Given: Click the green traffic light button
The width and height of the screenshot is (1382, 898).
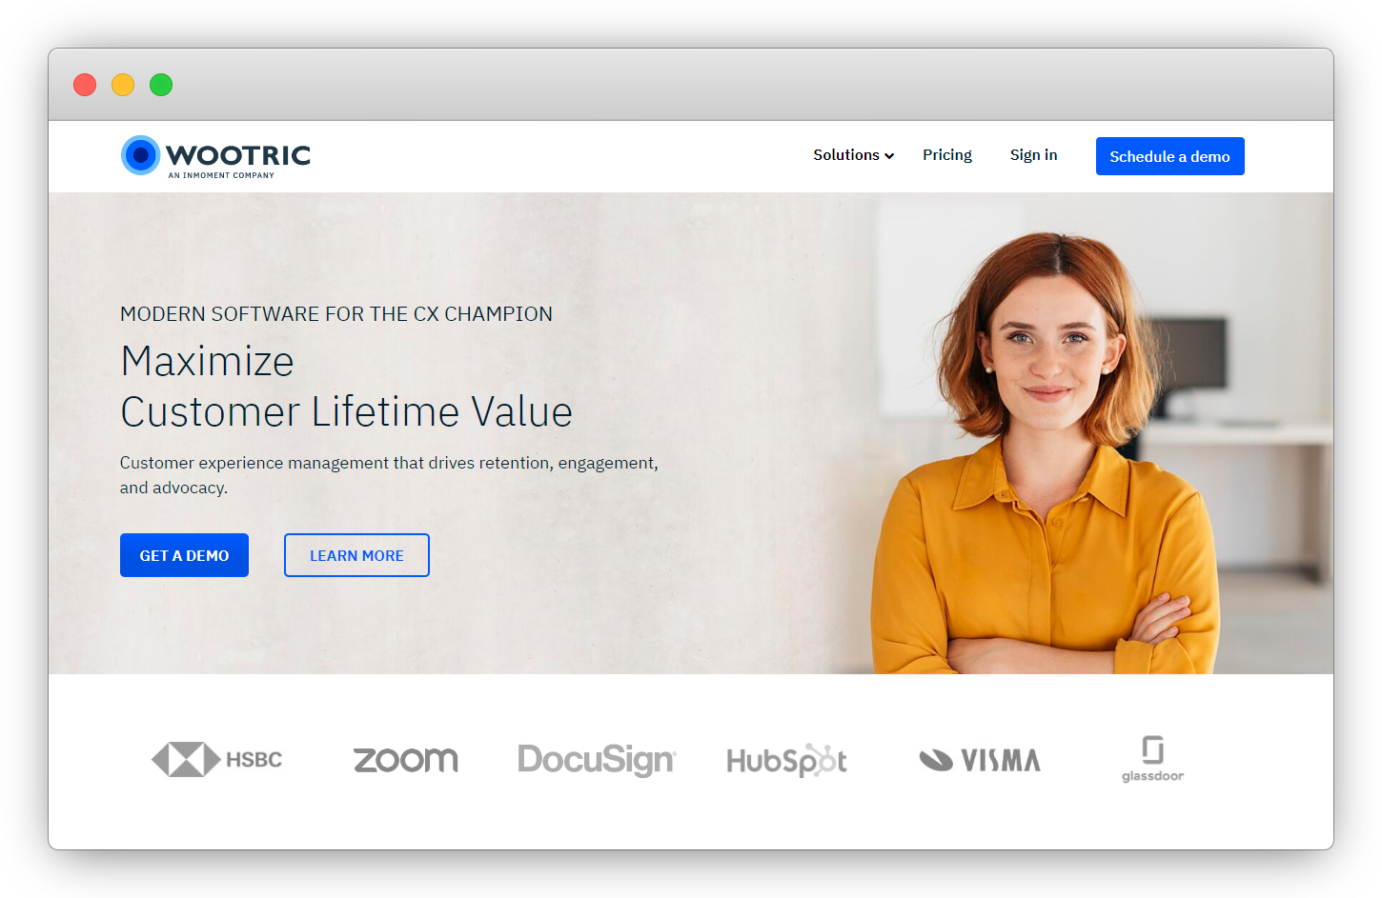Looking at the screenshot, I should (x=161, y=85).
